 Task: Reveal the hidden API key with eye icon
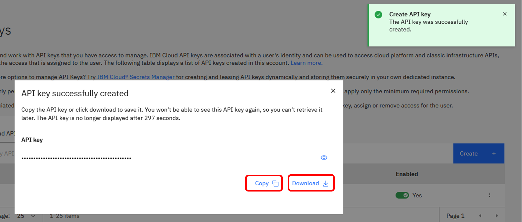point(324,158)
